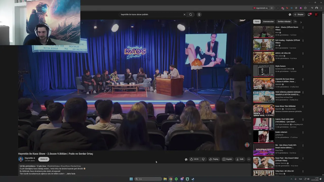This screenshot has width=324, height=182.
Task: Open Akon - Ghetto video thumbnail
Action: (264, 32)
